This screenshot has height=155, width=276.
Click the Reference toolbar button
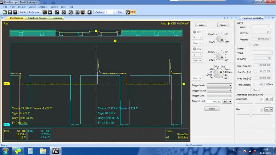pyautogui.click(x=34, y=12)
